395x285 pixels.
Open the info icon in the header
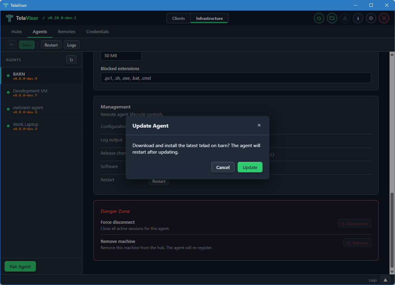tap(358, 18)
